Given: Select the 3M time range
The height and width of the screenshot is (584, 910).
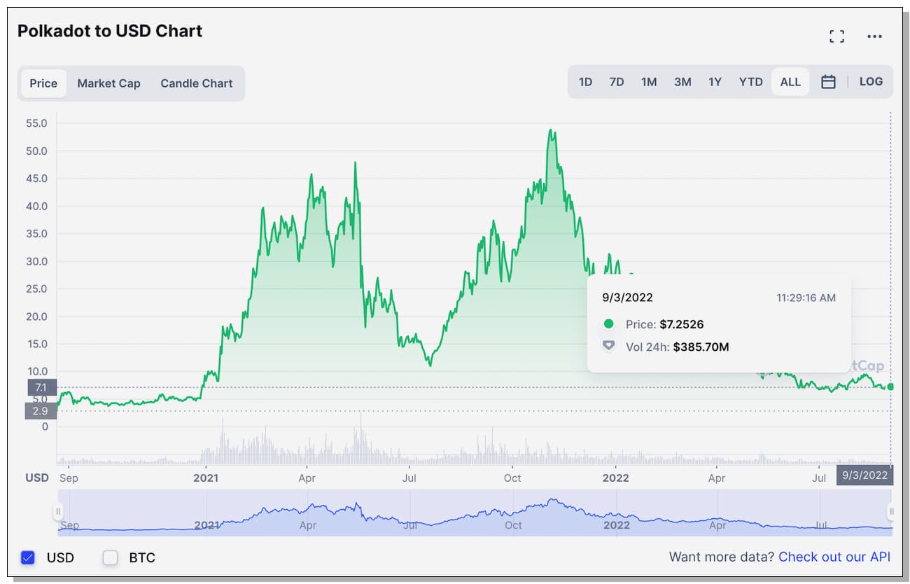Looking at the screenshot, I should [x=682, y=82].
